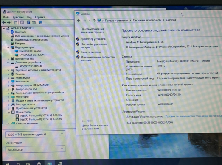
Task: Click the 4,00 ГБ installed memory value
Action: [161, 66]
